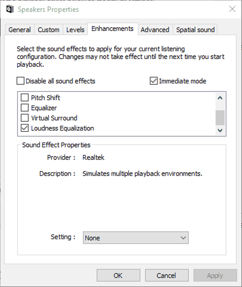
Task: Switch to the Spatial sound tab
Action: tap(195, 30)
